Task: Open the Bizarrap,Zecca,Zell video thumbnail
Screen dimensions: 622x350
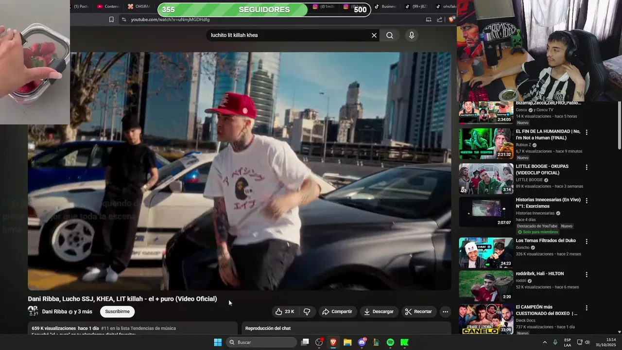Action: point(486,113)
